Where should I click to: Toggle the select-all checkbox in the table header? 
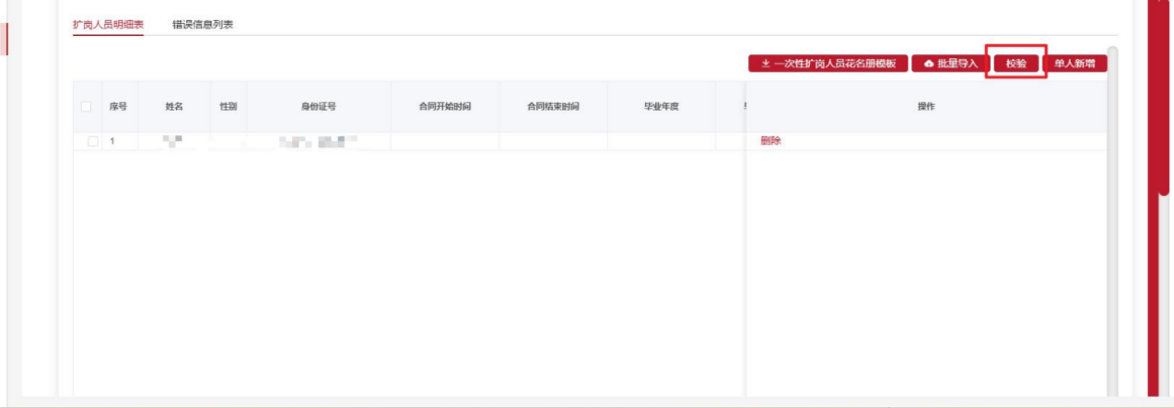click(87, 107)
